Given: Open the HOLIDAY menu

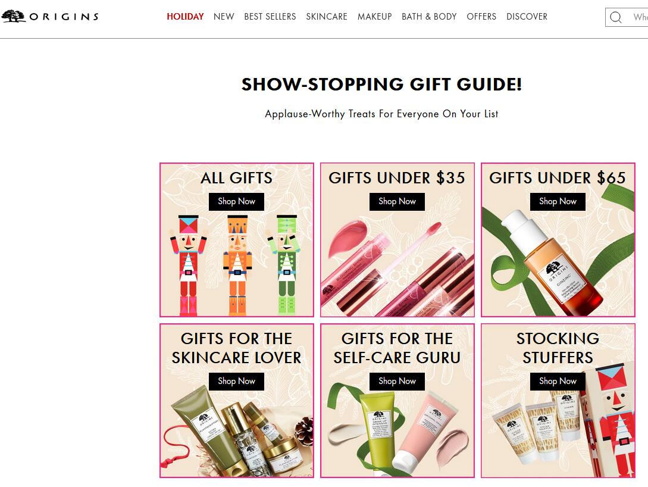Looking at the screenshot, I should click(x=185, y=17).
